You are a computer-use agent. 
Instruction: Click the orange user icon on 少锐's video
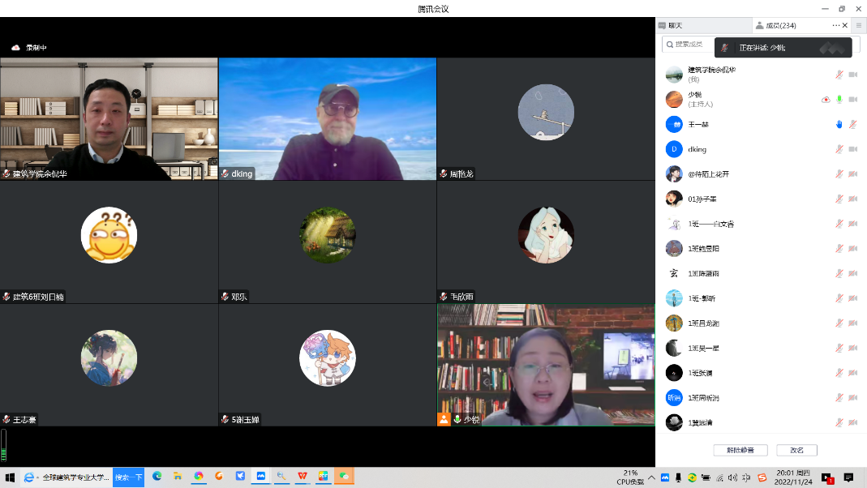tap(444, 419)
